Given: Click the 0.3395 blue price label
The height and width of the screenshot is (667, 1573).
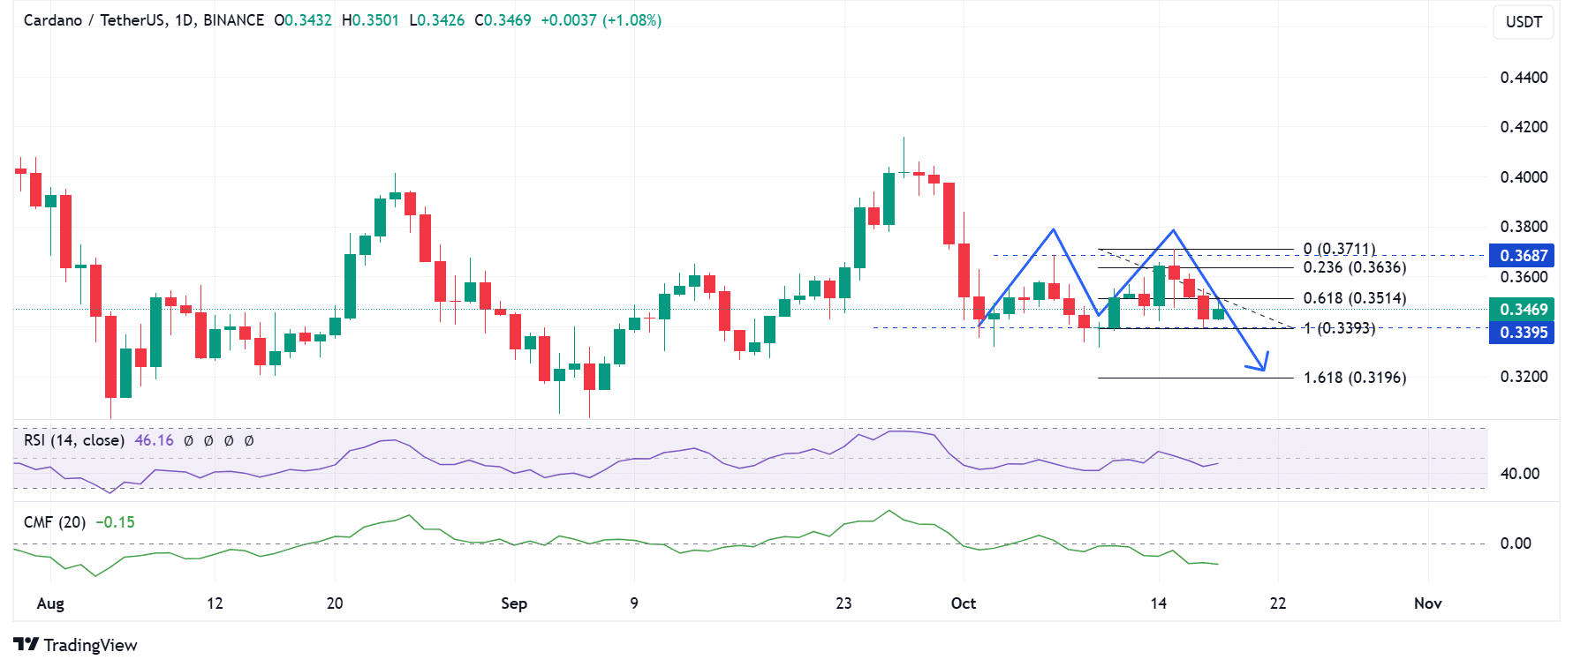Looking at the screenshot, I should 1521,332.
